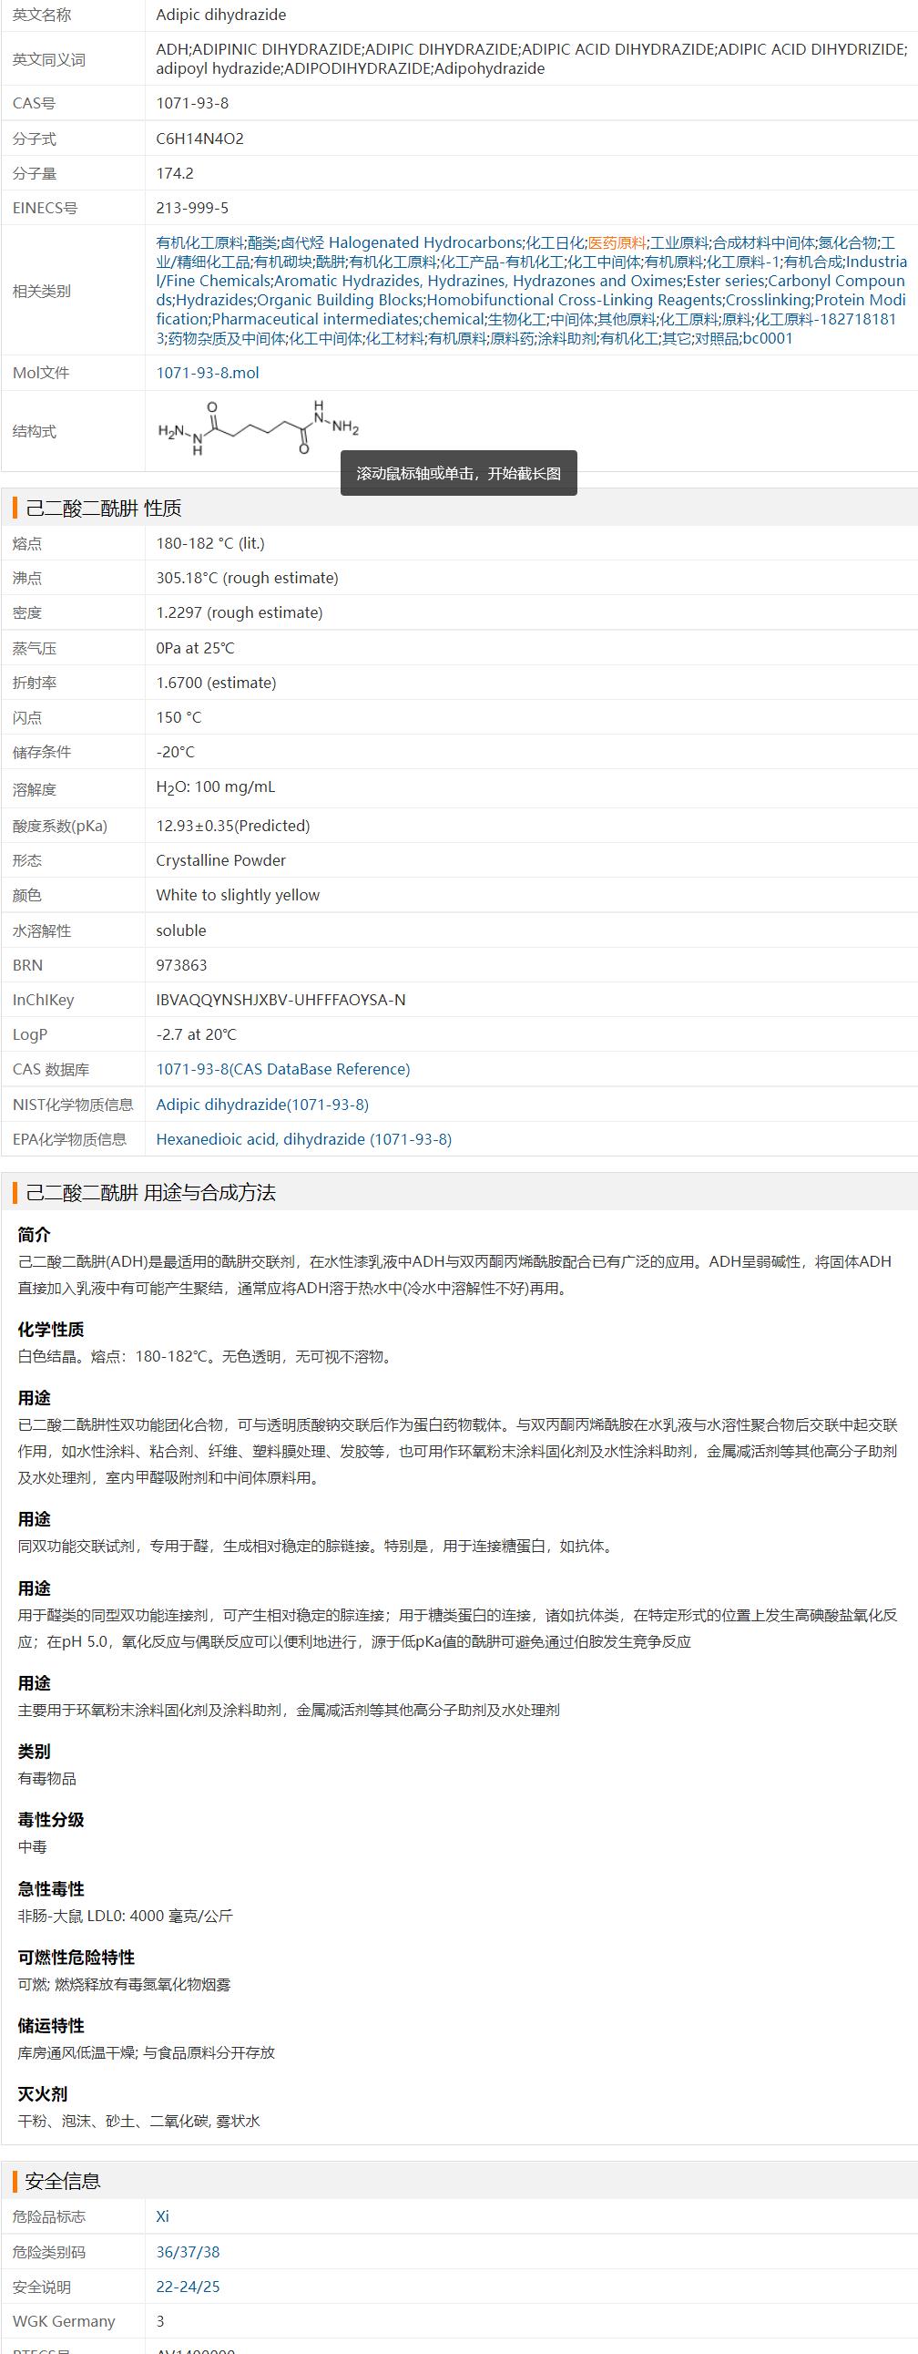The width and height of the screenshot is (918, 2354).
Task: Click the 己二酸二酰肼 用途与合成方法 section header
Action: point(150,1193)
